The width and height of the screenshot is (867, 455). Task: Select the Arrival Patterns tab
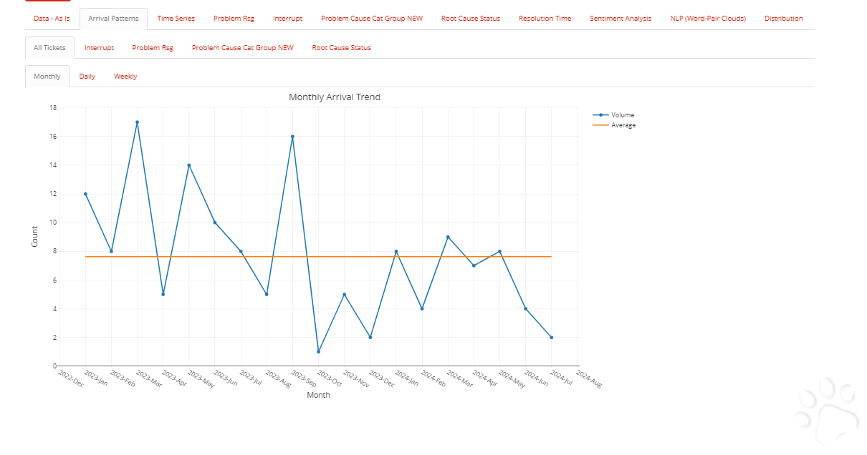[x=113, y=19]
